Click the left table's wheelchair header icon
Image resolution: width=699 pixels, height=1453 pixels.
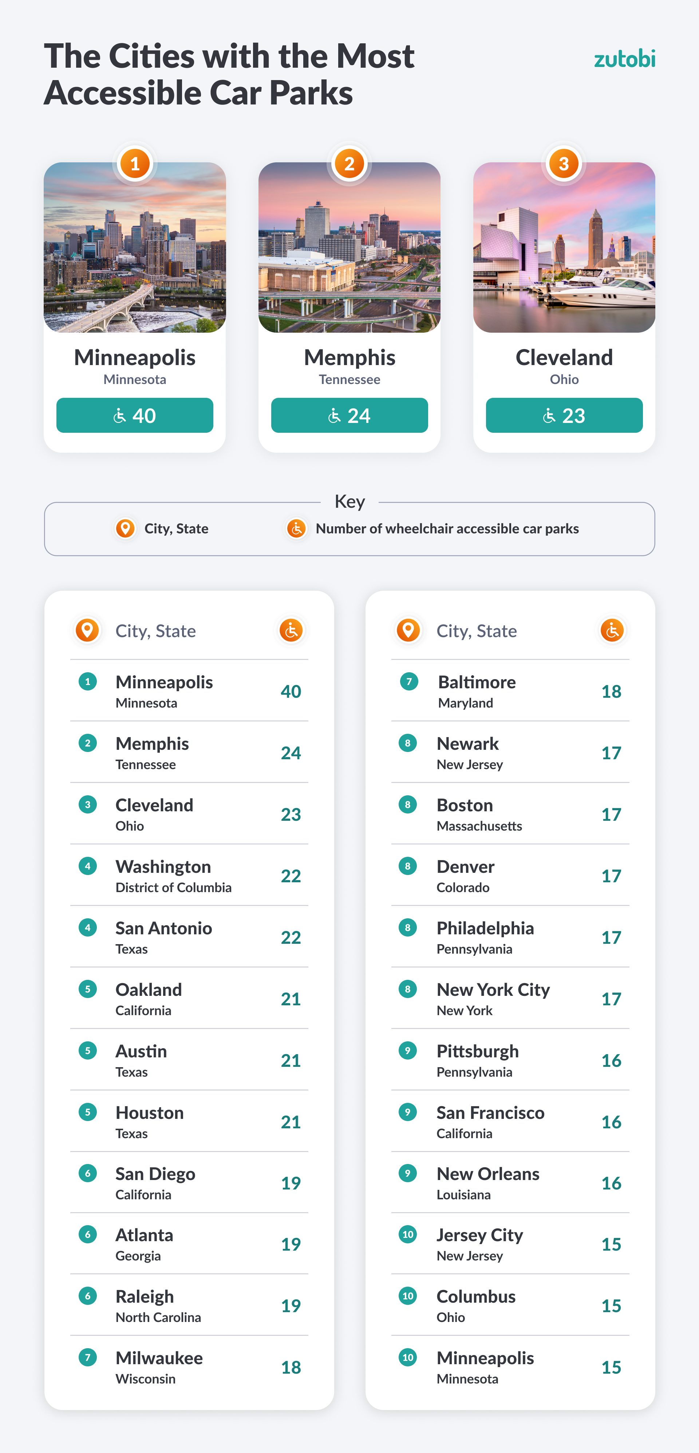[x=291, y=630]
